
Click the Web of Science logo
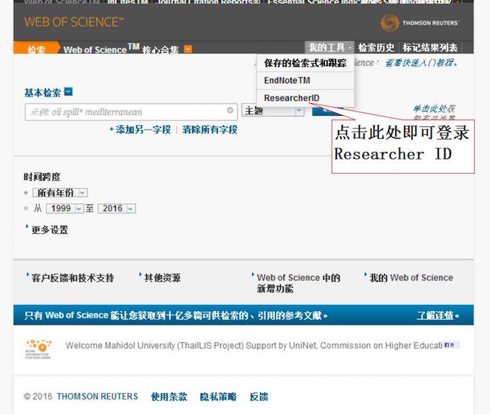pyautogui.click(x=73, y=22)
